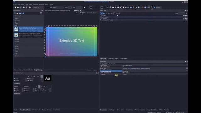Screen dimensions: 201x113
Task: Collapse the File plugin category
Action: point(14,25)
